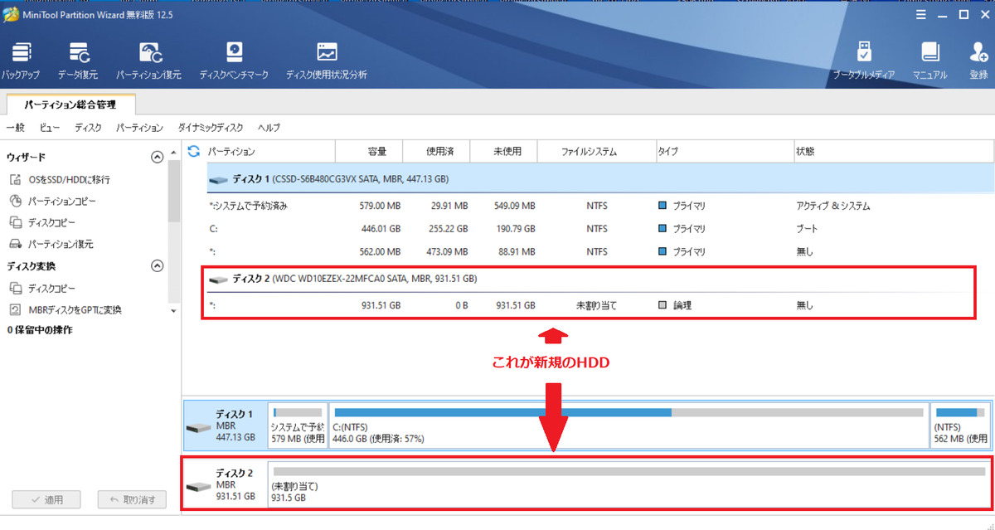
Task: Launch データ復元 from the toolbar
Action: [78, 61]
